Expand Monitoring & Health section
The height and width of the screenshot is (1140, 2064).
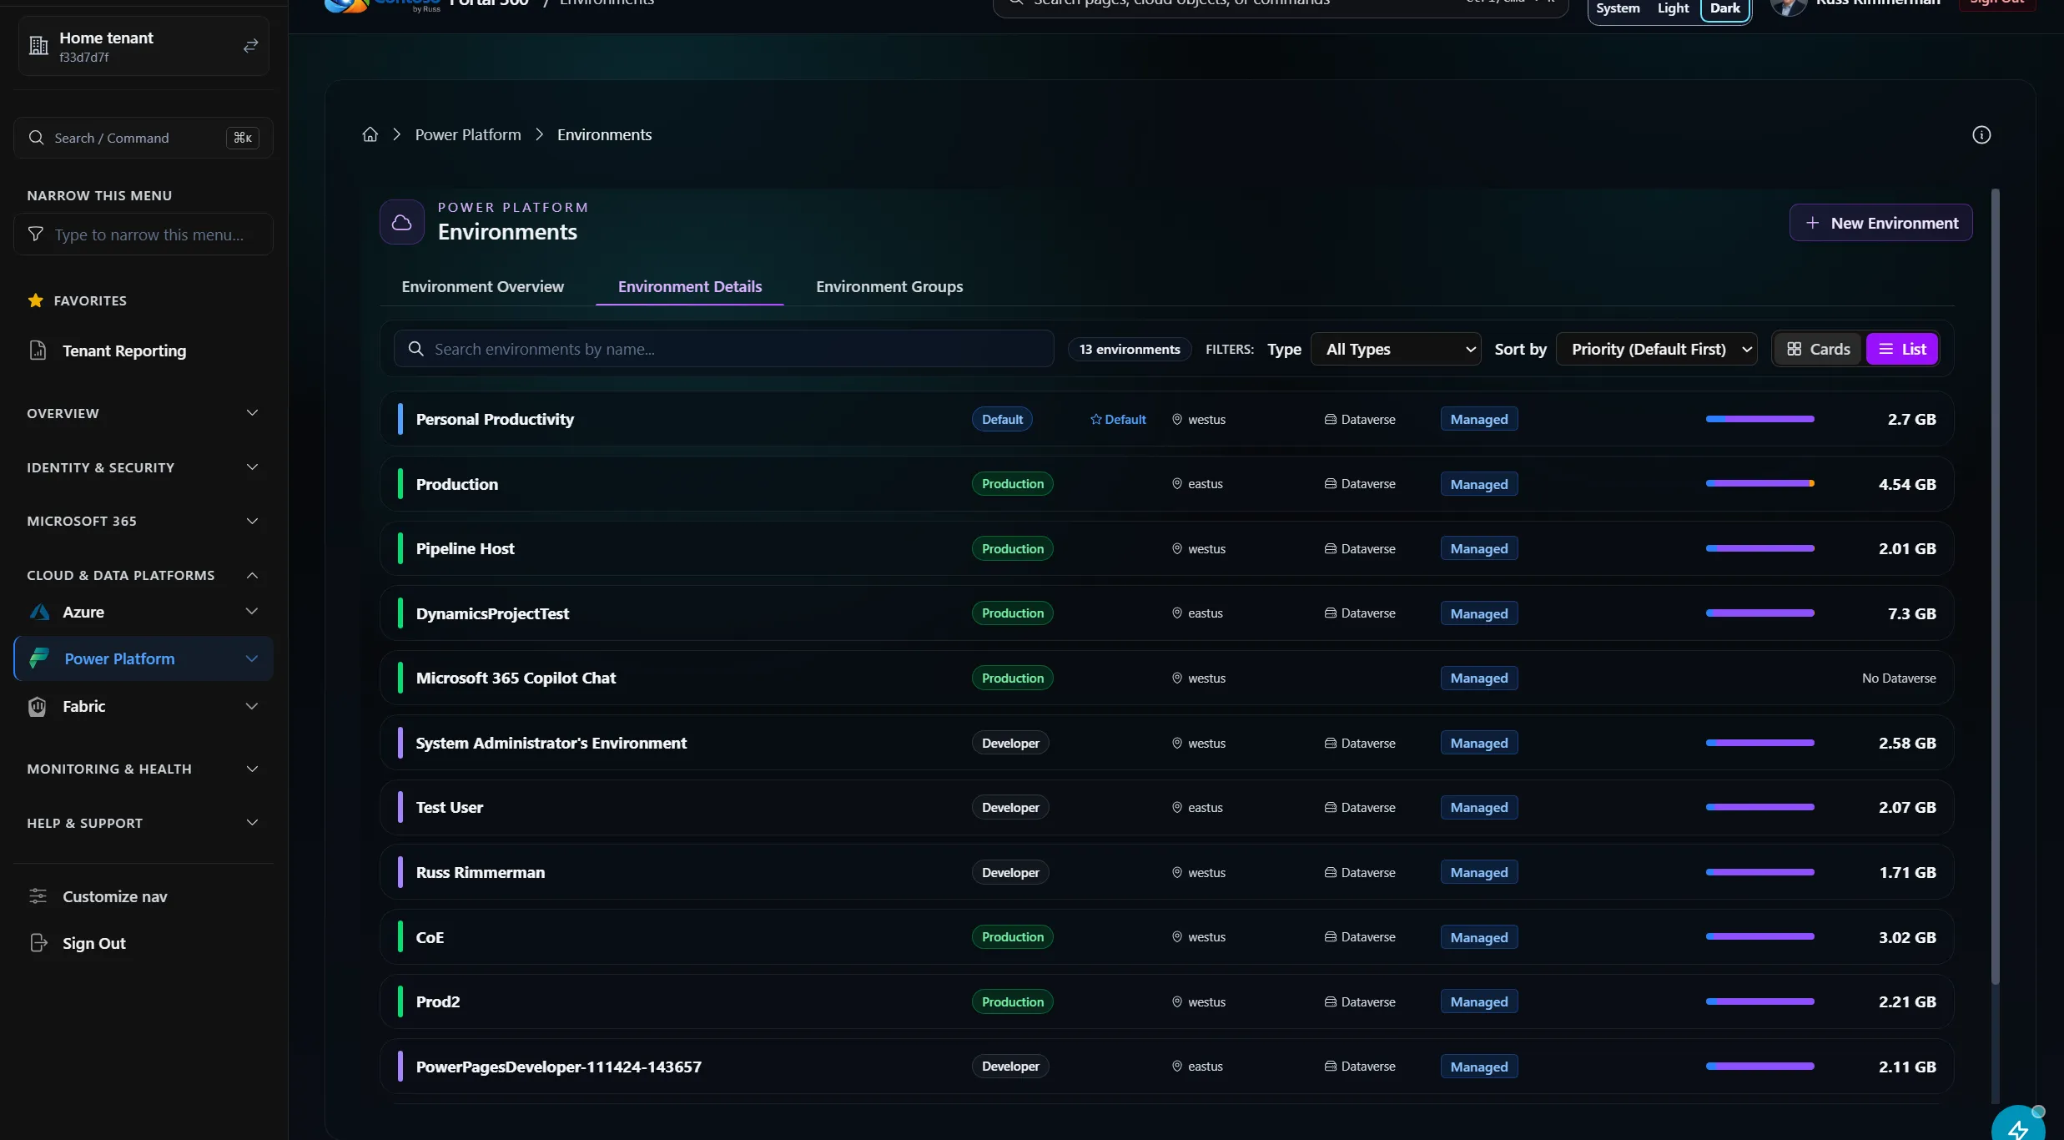point(143,769)
